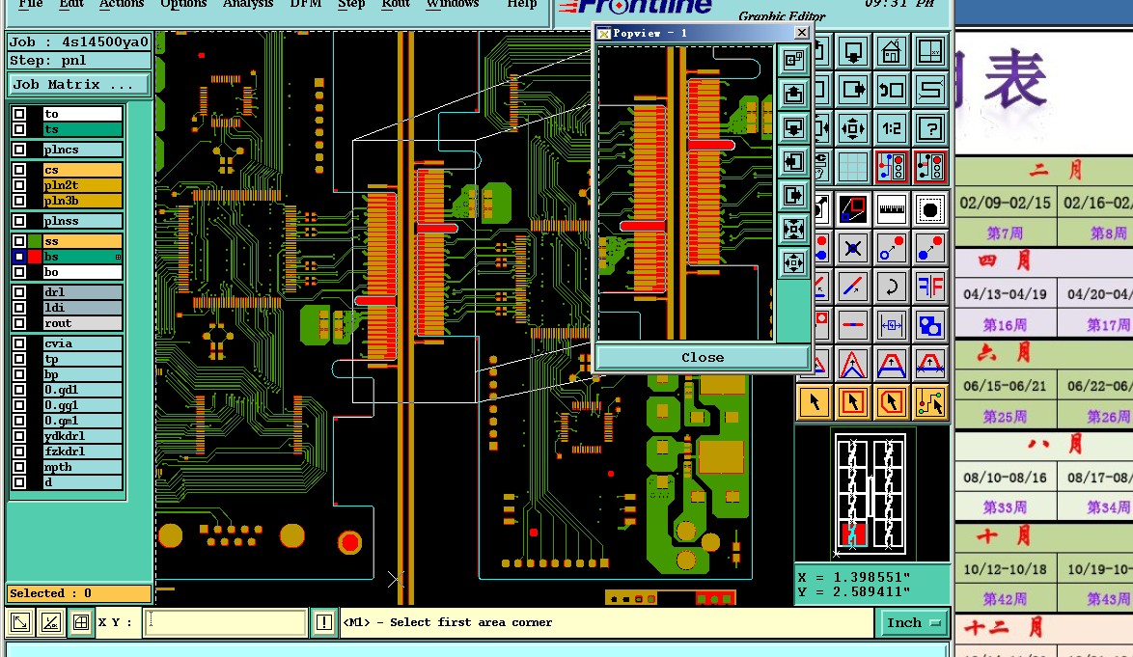Click the blue overlapping shapes icon
Screen dimensions: 1133x657
[930, 325]
